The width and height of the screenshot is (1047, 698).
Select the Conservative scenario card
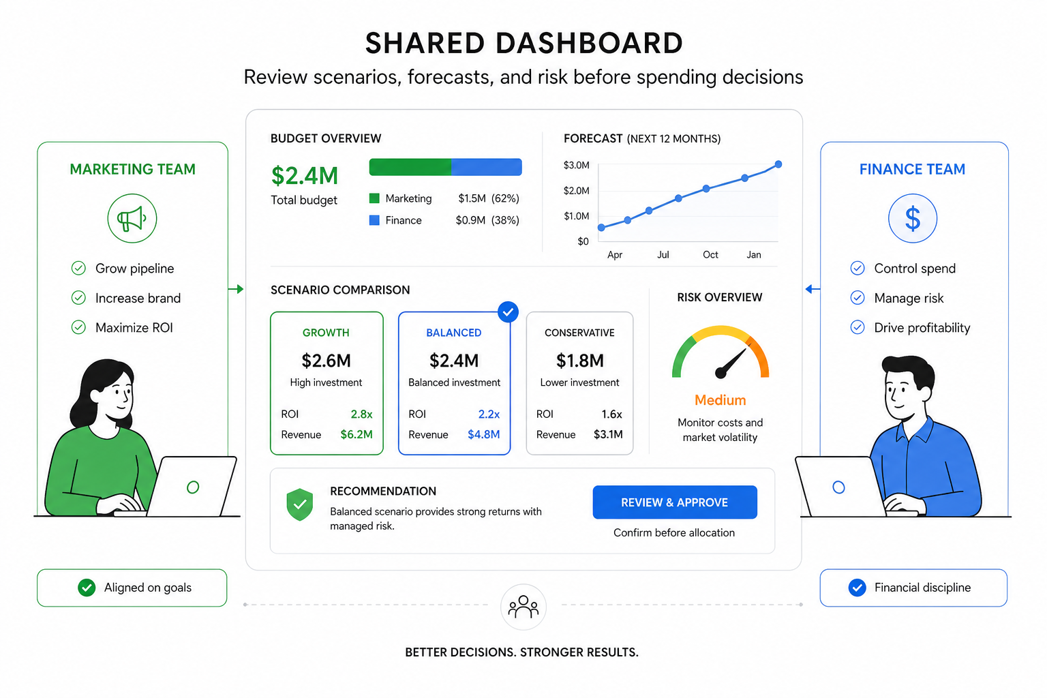click(x=580, y=383)
